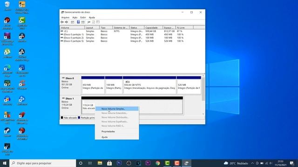Image resolution: width=298 pixels, height=167 pixels.
Task: Open orange Camtasia recorder icon in taskbar
Action: tap(177, 163)
